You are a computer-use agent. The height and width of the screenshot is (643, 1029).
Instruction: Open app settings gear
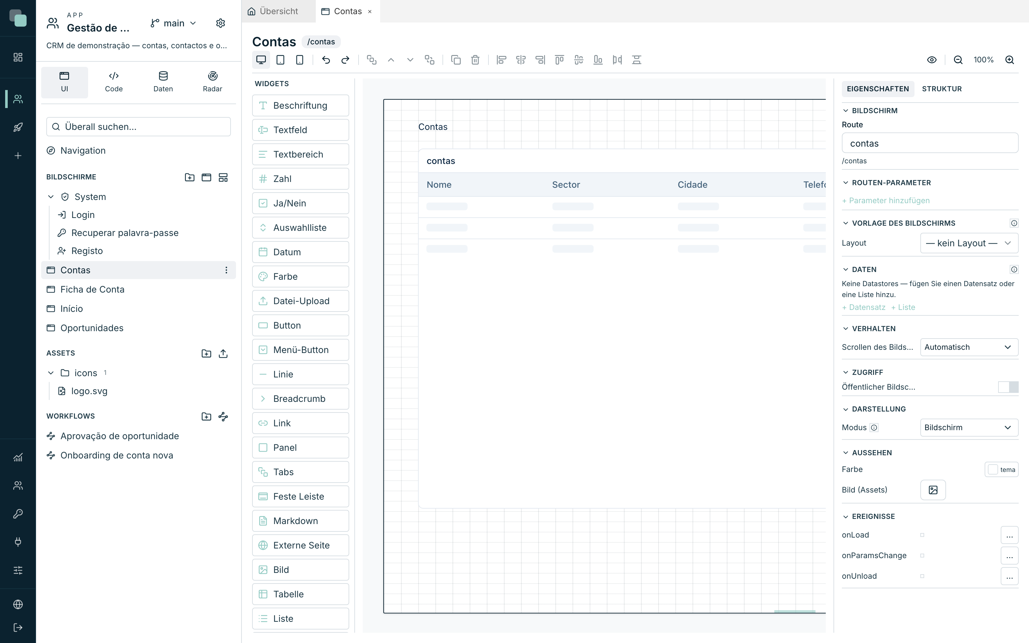(x=220, y=23)
